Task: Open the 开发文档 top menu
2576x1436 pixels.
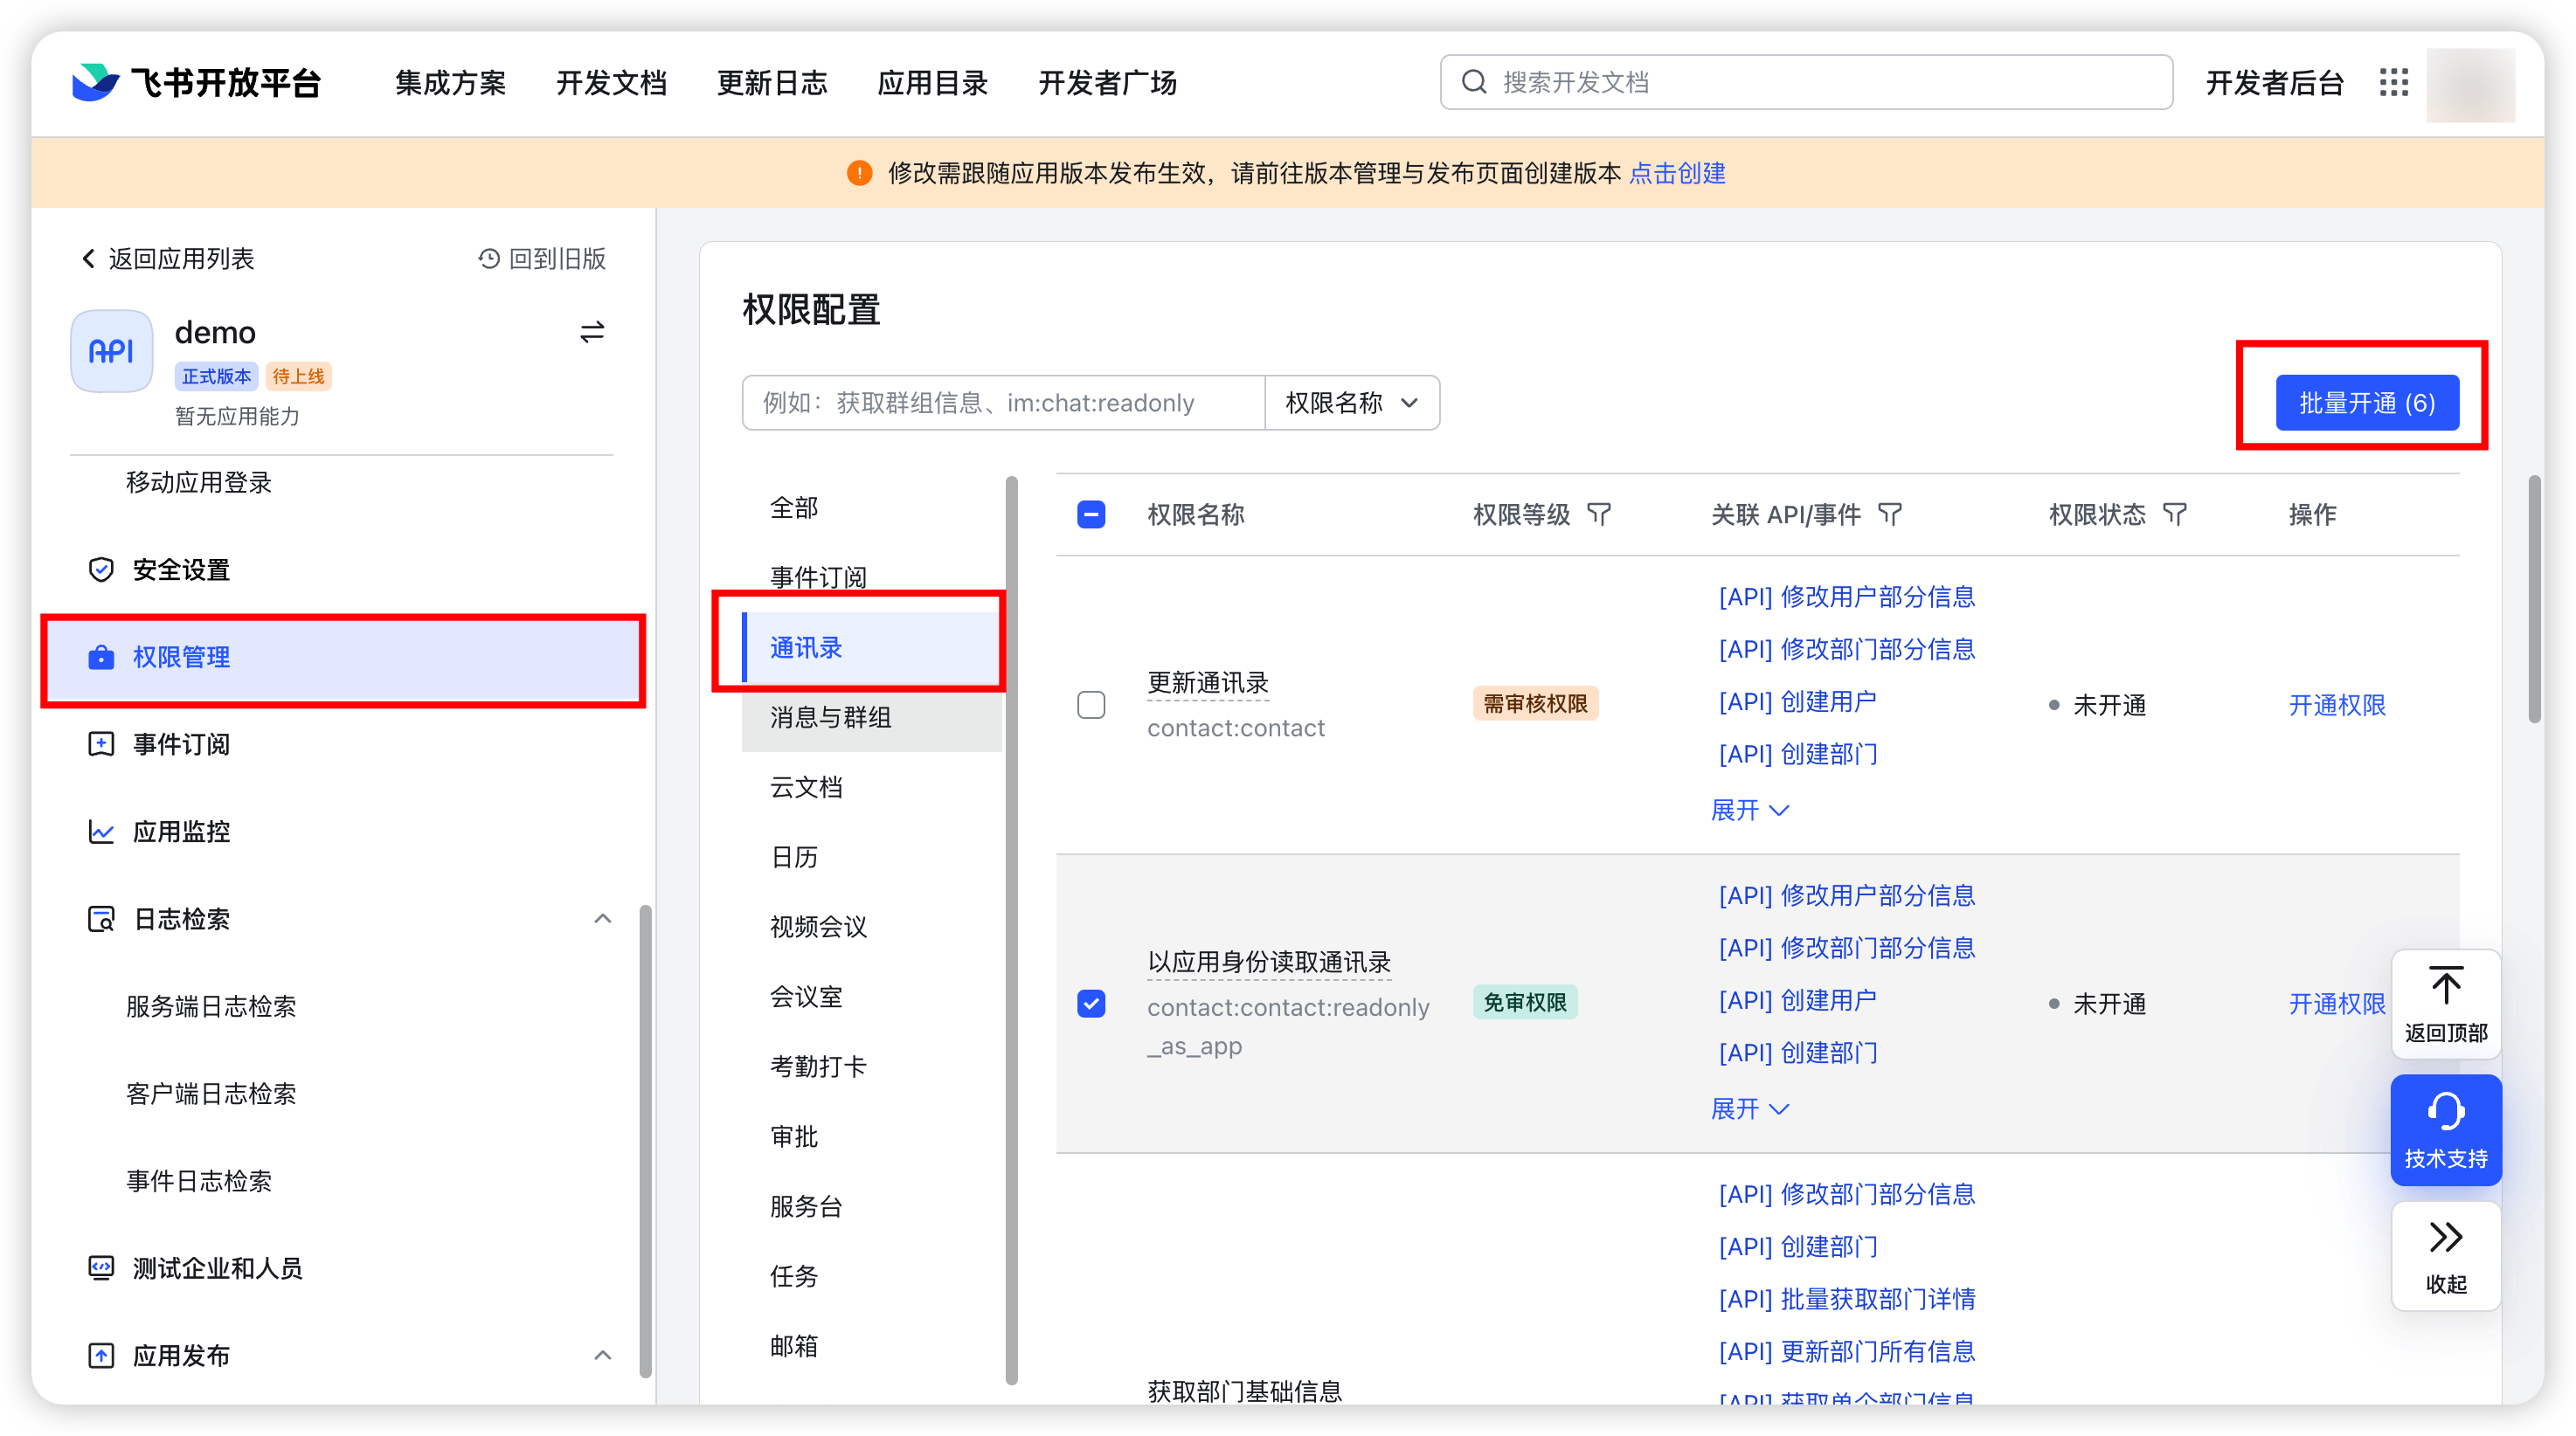Action: pyautogui.click(x=611, y=82)
